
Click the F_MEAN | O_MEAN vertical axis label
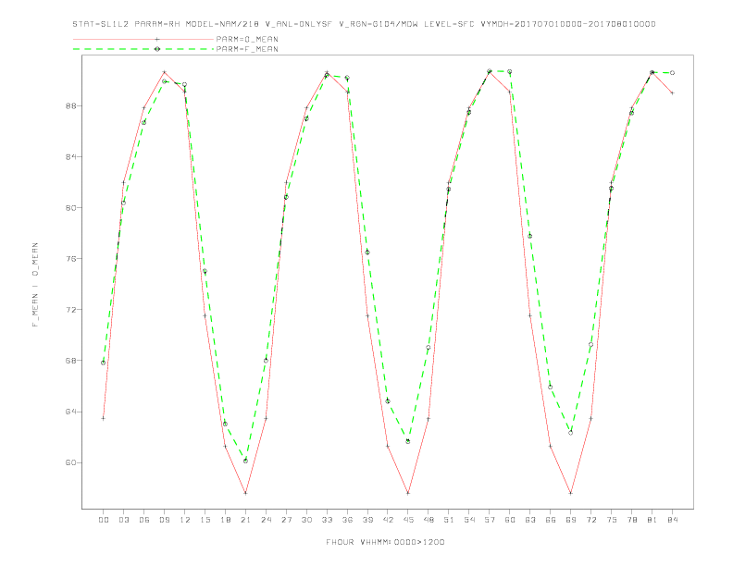(35, 285)
